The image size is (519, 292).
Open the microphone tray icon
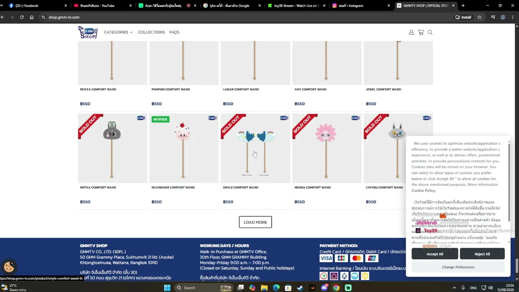click(463, 288)
